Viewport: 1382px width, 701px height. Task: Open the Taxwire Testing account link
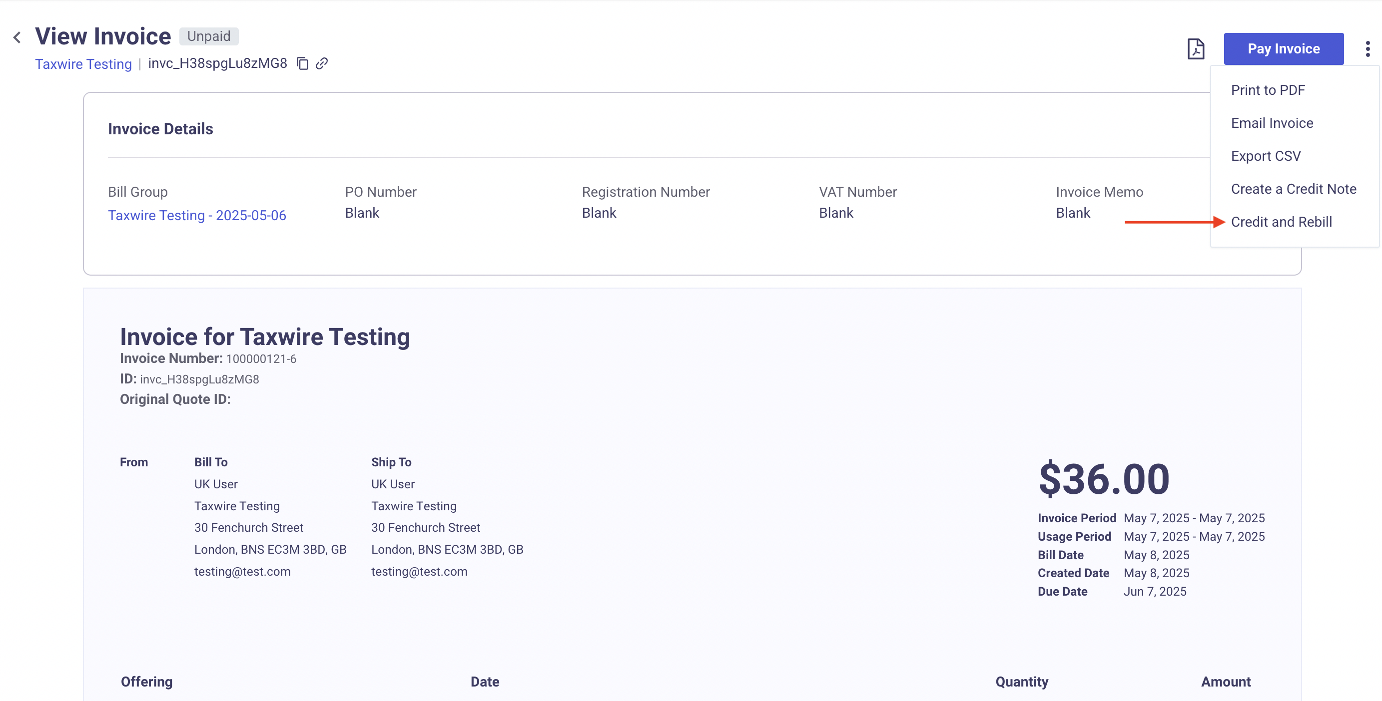coord(83,64)
